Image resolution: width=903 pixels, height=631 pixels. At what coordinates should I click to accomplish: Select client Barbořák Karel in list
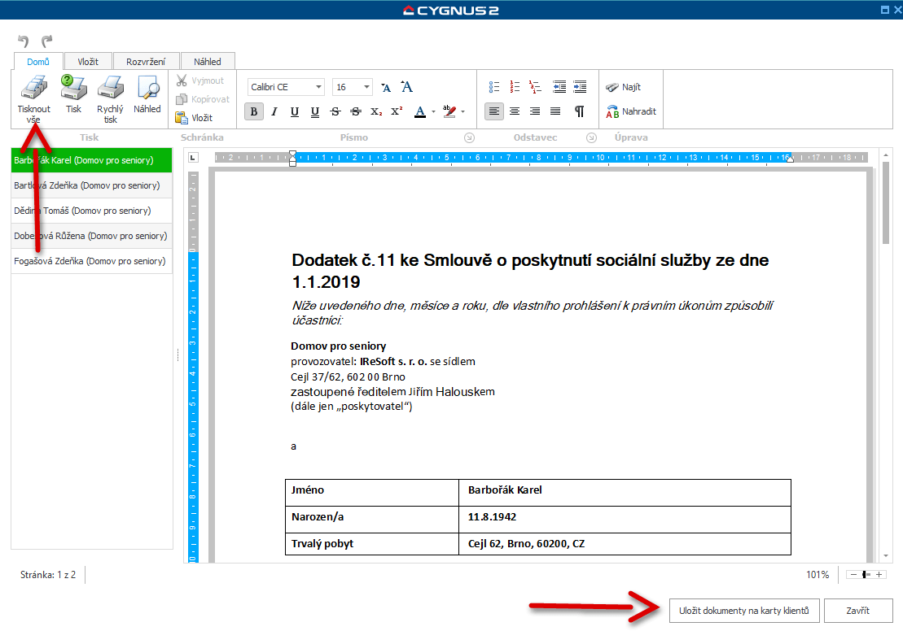[91, 160]
